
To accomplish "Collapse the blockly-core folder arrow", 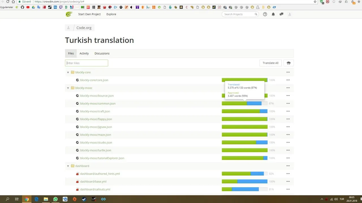I will click(x=68, y=73).
